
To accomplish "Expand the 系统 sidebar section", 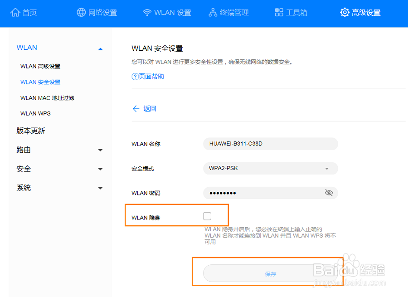I will tap(100, 188).
